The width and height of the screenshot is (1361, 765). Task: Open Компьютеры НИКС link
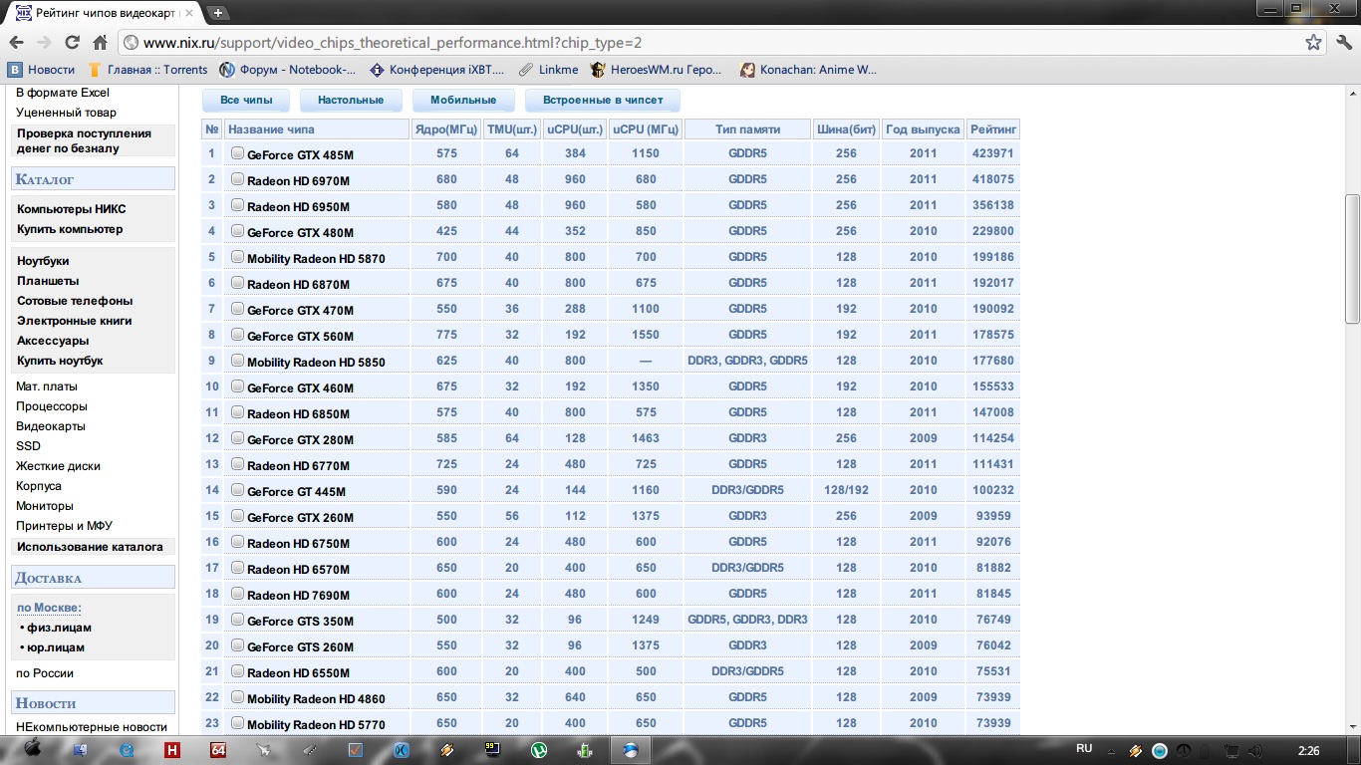click(x=72, y=209)
